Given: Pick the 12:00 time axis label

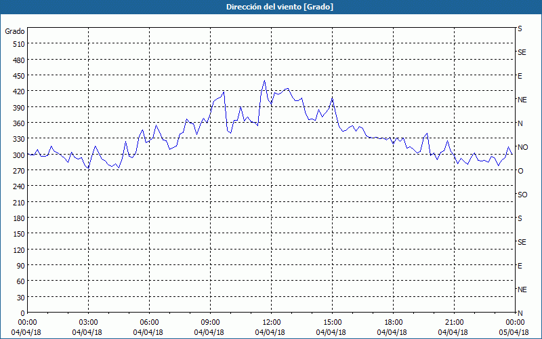Looking at the screenshot, I should [272, 323].
